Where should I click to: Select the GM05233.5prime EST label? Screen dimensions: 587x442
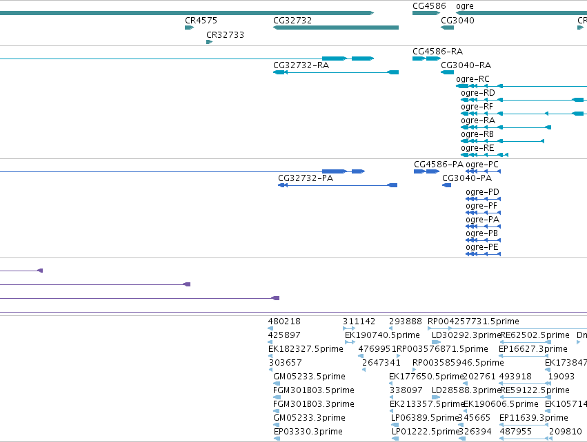309,377
